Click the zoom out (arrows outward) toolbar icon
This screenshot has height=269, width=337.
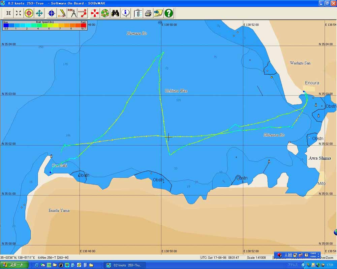pyautogui.click(x=19, y=13)
